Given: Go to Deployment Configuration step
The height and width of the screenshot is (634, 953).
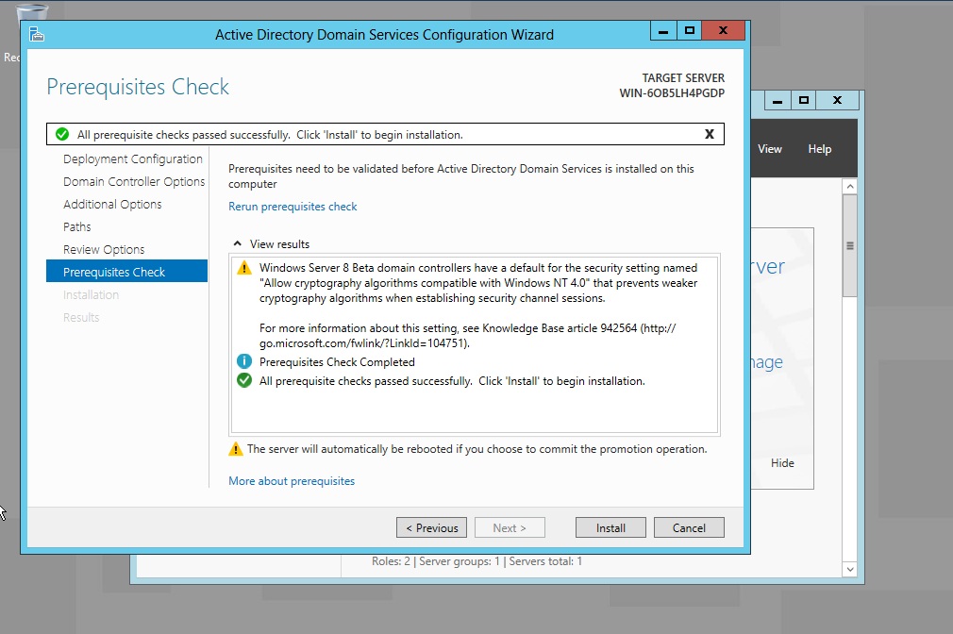Looking at the screenshot, I should pyautogui.click(x=132, y=159).
